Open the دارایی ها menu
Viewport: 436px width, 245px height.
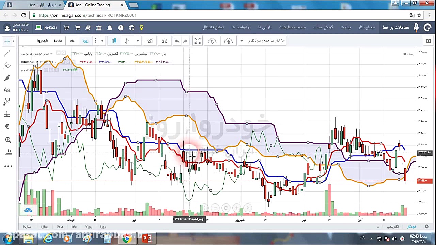pyautogui.click(x=265, y=27)
